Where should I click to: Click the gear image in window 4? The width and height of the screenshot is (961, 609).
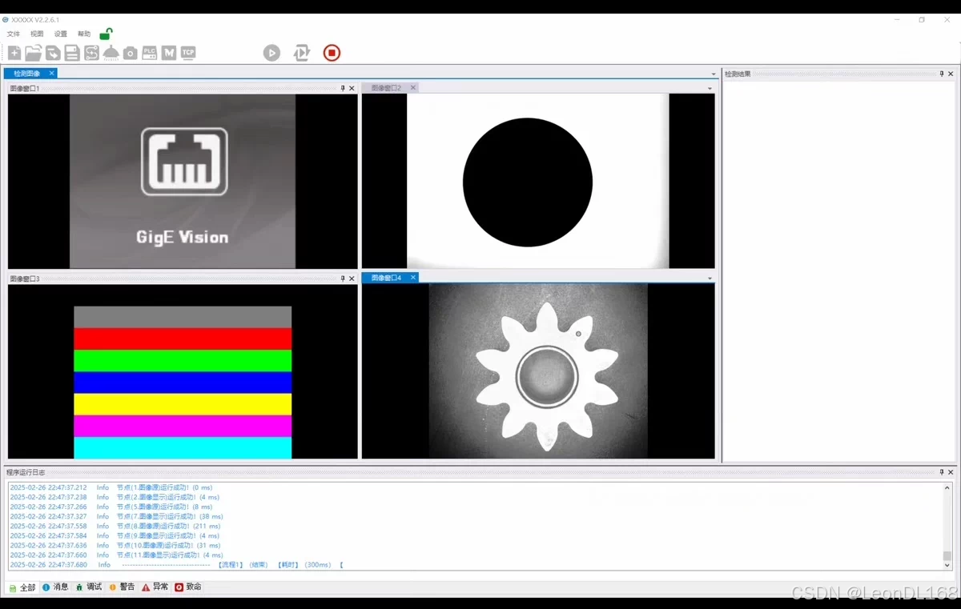point(547,376)
